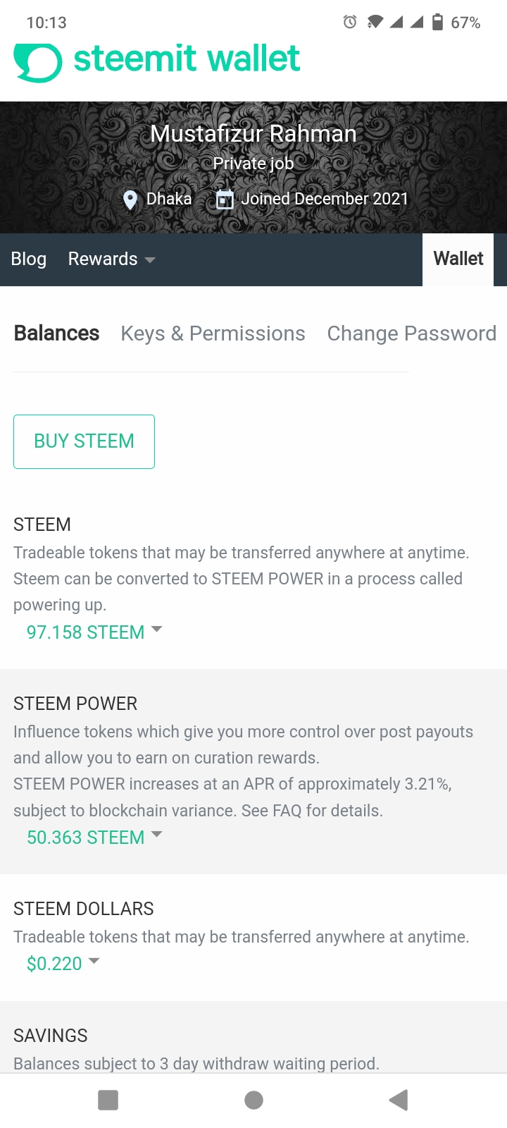The image size is (507, 1128).
Task: Switch to Keys & Permissions tab
Action: [213, 333]
